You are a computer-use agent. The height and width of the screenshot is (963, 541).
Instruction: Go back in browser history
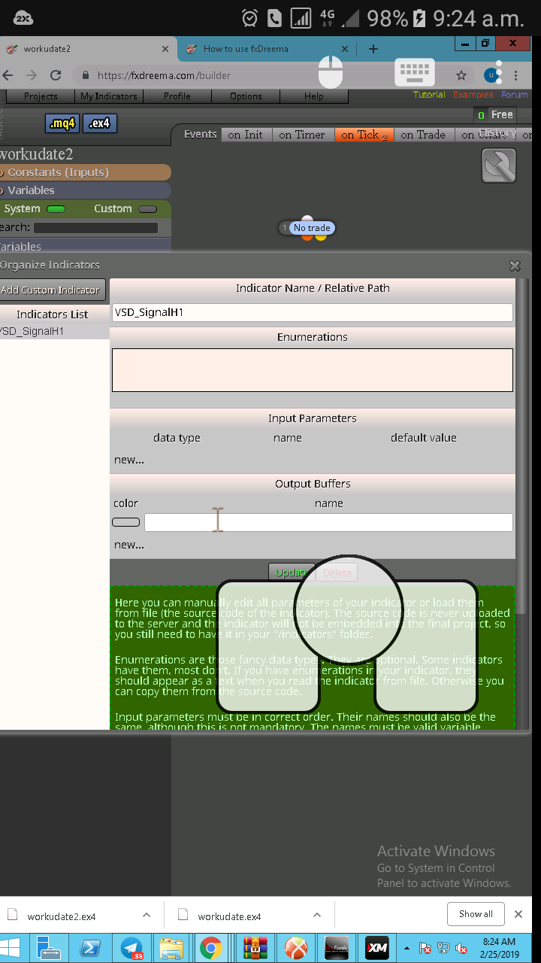pos(8,75)
